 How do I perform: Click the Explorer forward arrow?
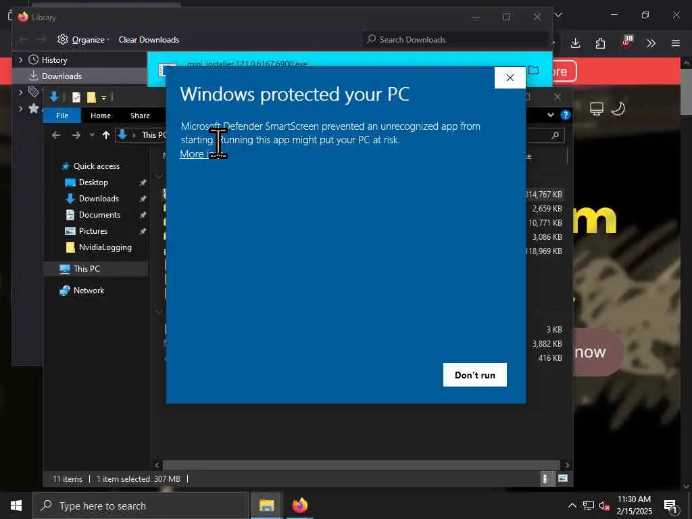click(x=76, y=135)
